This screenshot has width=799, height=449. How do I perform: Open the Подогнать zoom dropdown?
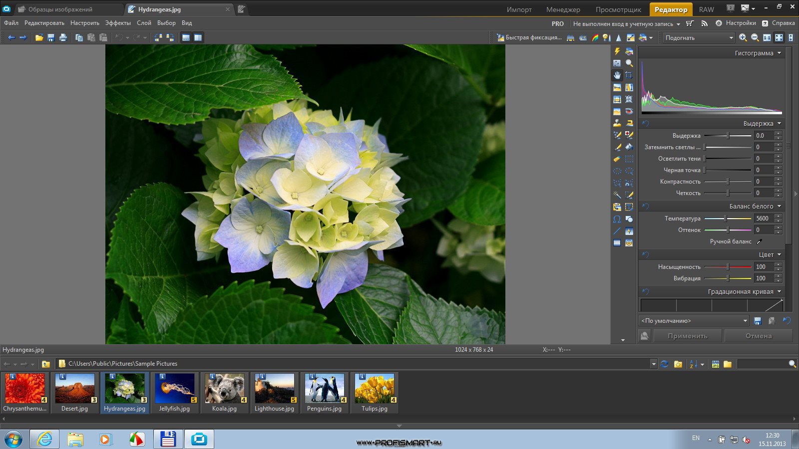tap(699, 37)
